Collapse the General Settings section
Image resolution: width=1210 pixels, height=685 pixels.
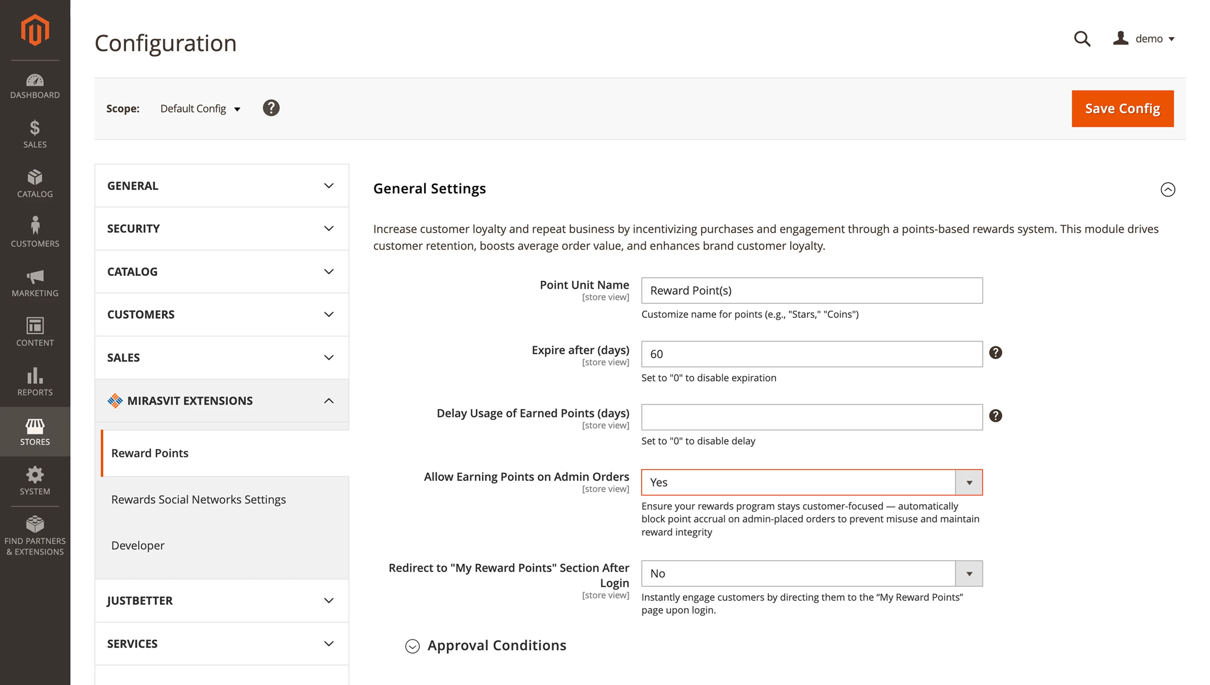coord(1168,189)
